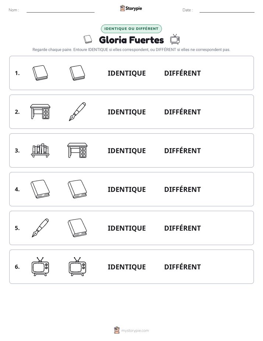Click the book icon left of the title
The image size is (263, 341).
click(88, 39)
